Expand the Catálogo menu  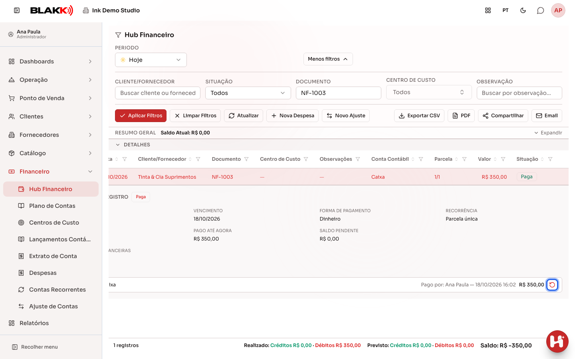pyautogui.click(x=51, y=153)
